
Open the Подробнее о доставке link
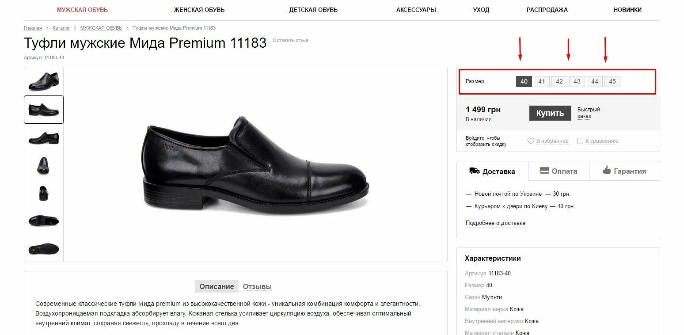click(495, 223)
